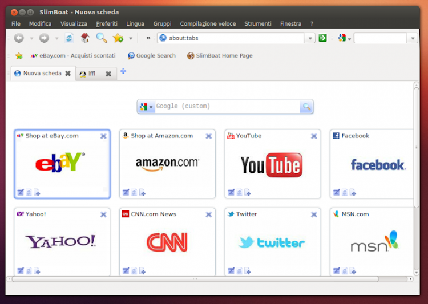Click the edit icon on YouTube tile

(231, 192)
